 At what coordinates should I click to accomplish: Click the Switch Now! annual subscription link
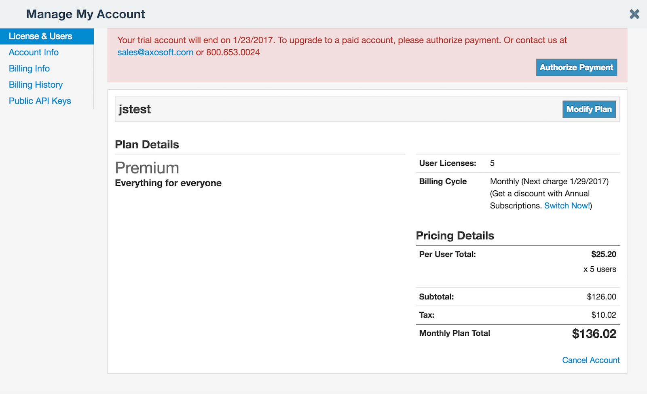(567, 206)
